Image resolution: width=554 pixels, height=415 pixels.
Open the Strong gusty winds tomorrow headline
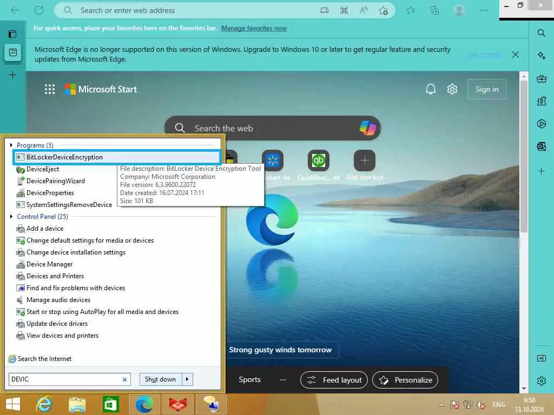(x=280, y=350)
